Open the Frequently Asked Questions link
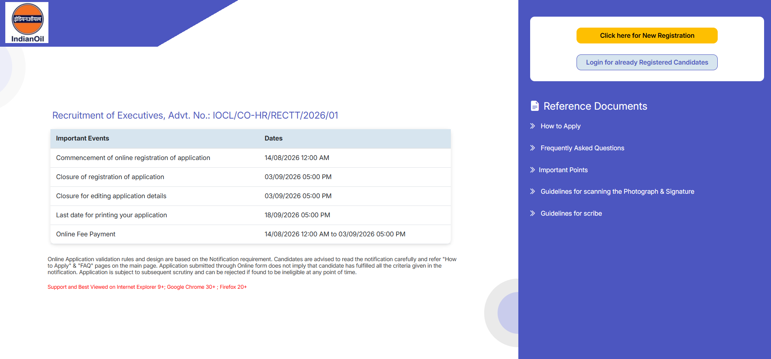 pos(582,148)
